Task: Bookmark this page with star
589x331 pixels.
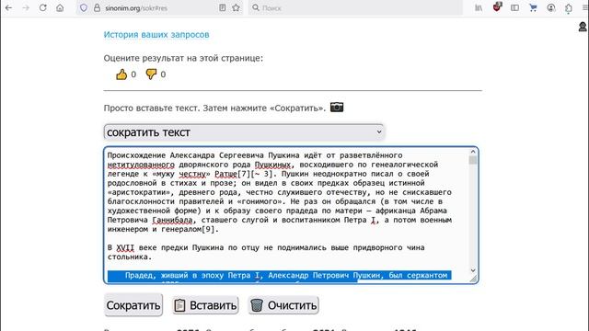Action: coord(236,7)
